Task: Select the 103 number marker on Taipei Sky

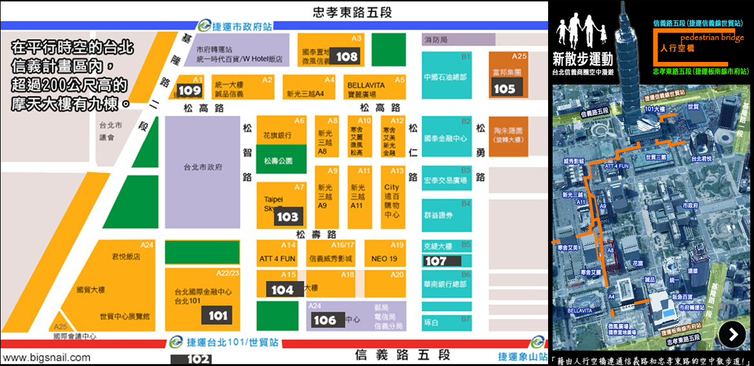Action: tap(287, 217)
